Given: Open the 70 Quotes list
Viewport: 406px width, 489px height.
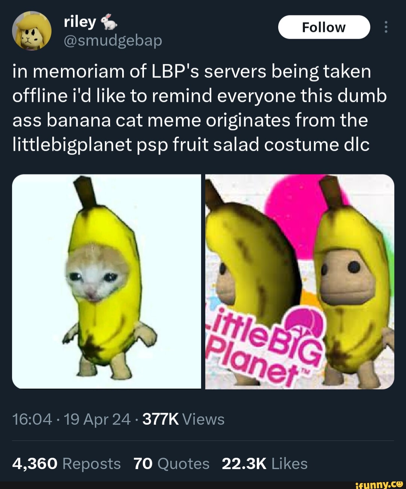Looking at the screenshot, I should [x=171, y=464].
